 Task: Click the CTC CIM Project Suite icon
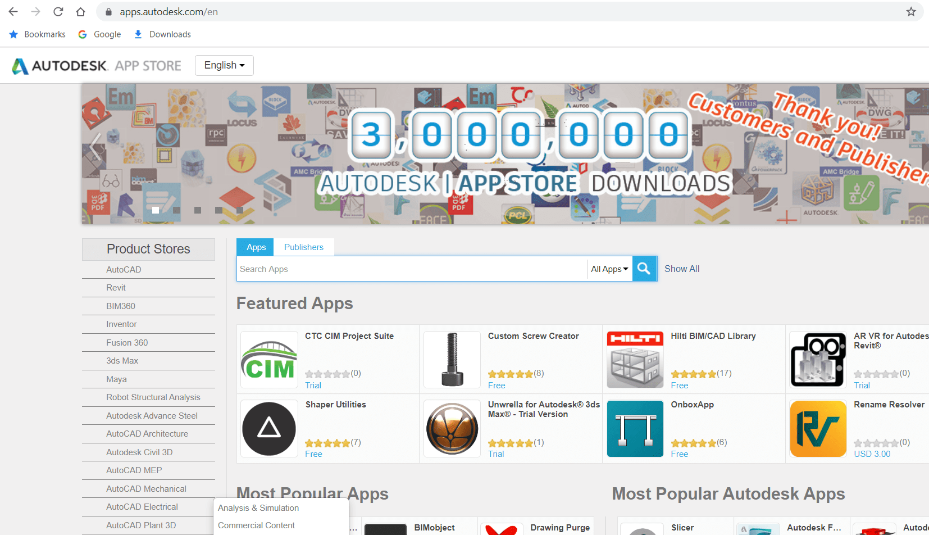coord(269,360)
